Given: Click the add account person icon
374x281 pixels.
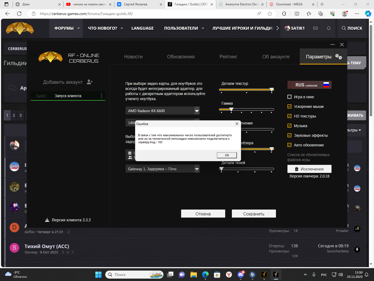Looking at the screenshot, I should coord(90,82).
